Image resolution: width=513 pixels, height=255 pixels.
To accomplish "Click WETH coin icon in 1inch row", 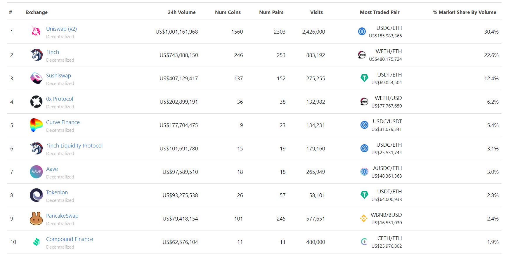I will pos(362,55).
